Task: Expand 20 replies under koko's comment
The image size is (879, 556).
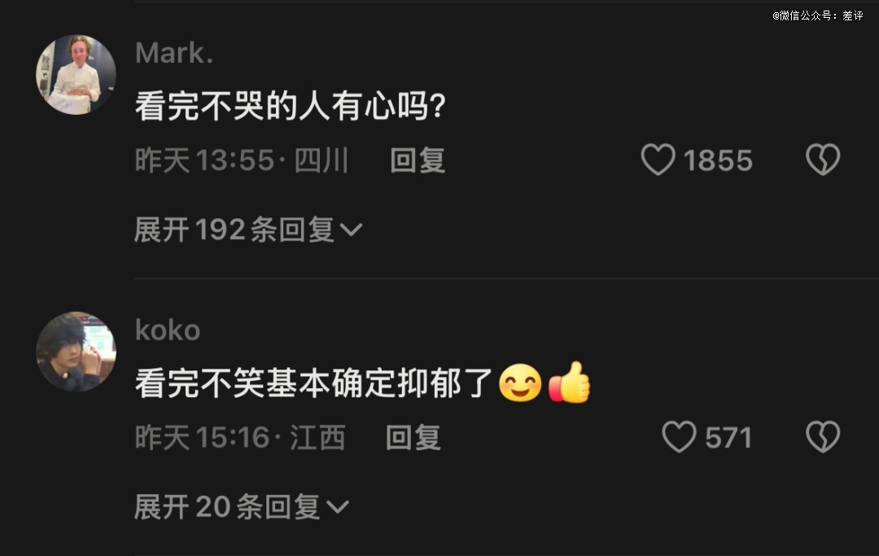Action: 242,506
